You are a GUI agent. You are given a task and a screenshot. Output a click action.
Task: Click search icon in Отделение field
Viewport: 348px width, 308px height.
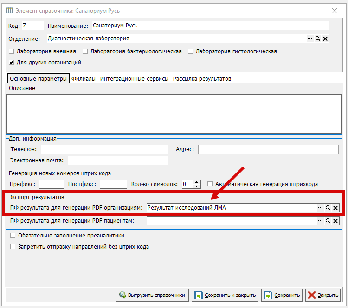318,39
